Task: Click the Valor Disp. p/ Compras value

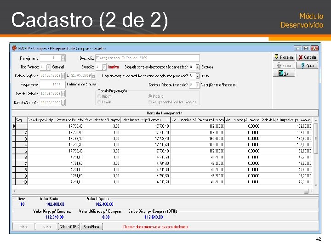Action: point(54,217)
